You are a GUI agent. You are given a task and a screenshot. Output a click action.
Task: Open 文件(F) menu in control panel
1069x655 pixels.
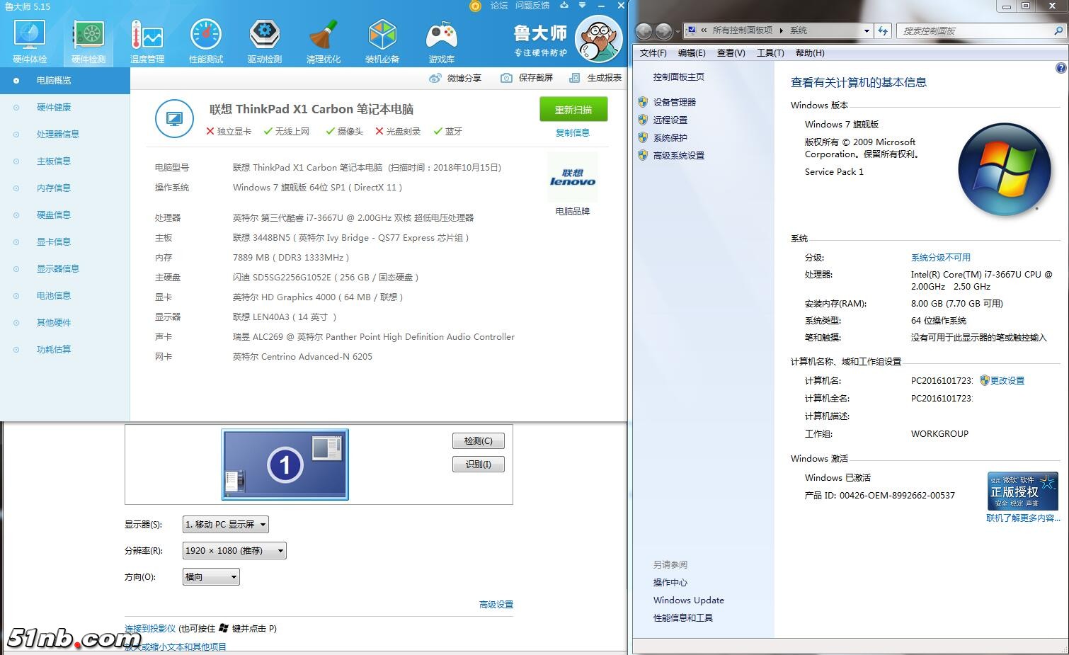(653, 53)
